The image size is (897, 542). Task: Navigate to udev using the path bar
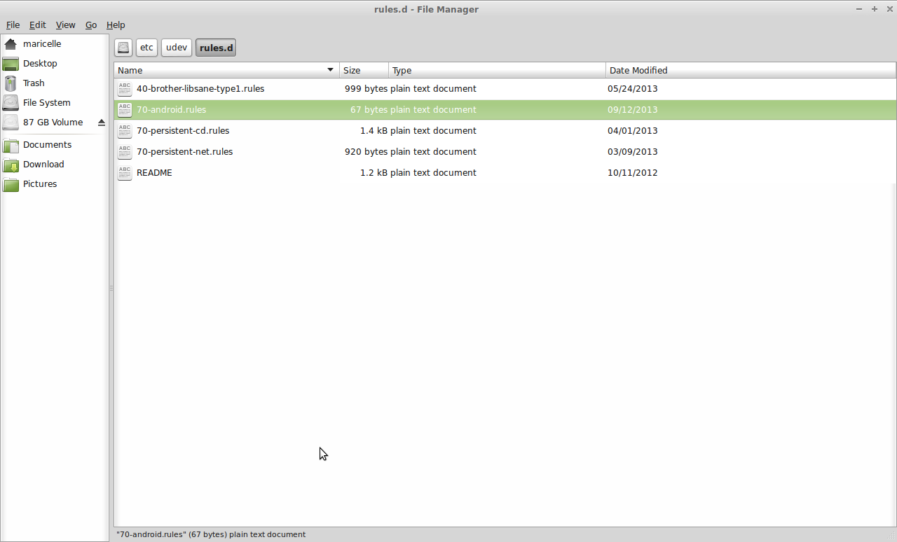coord(176,47)
